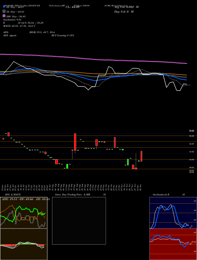Viewport: 197px width, 260px height.
Task: Click the tallest red candlestick in the chart
Action: pos(75,142)
